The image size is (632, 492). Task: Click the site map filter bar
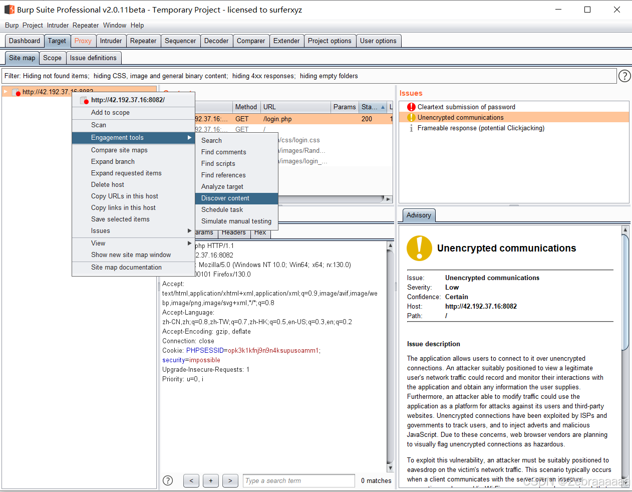(309, 76)
